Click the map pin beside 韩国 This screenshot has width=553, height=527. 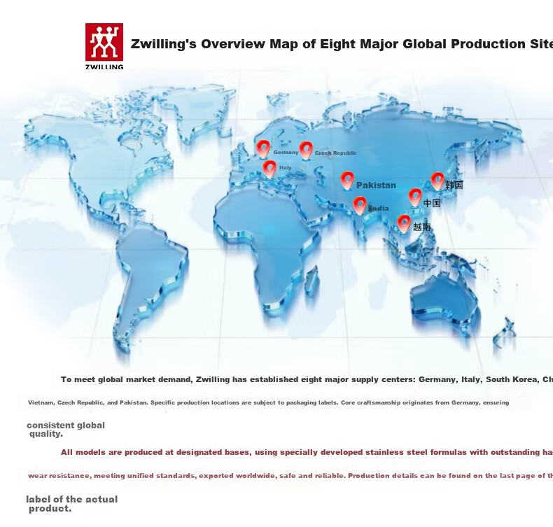click(x=437, y=181)
